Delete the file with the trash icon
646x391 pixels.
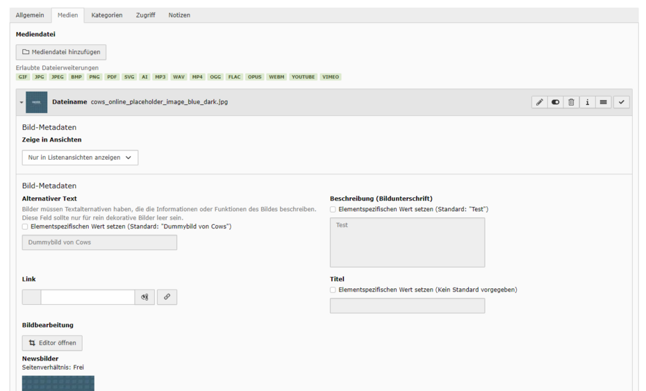click(x=571, y=102)
